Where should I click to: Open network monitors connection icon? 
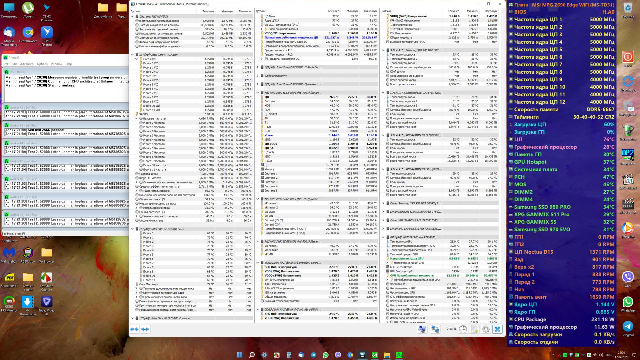coord(435,329)
